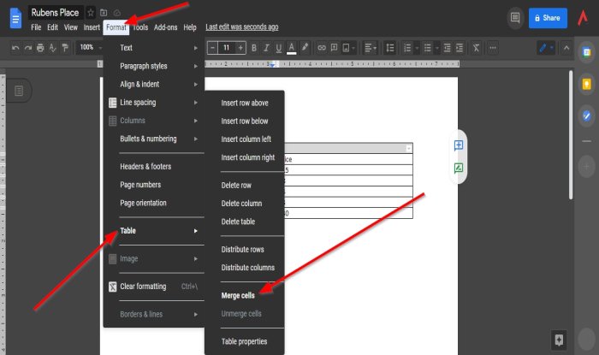Expand the Line spacing submenu

(x=154, y=103)
